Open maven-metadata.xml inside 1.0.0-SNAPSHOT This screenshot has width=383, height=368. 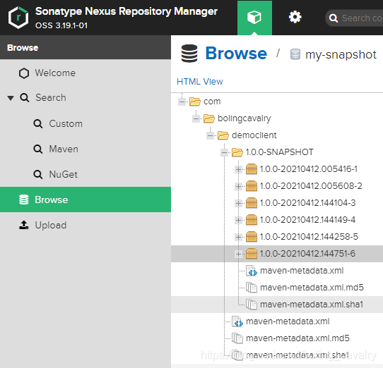(x=302, y=271)
